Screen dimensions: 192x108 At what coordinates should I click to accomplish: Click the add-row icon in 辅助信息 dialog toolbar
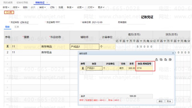161,59
